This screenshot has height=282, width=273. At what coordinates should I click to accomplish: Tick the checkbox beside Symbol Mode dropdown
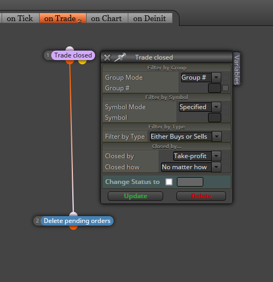pos(225,107)
